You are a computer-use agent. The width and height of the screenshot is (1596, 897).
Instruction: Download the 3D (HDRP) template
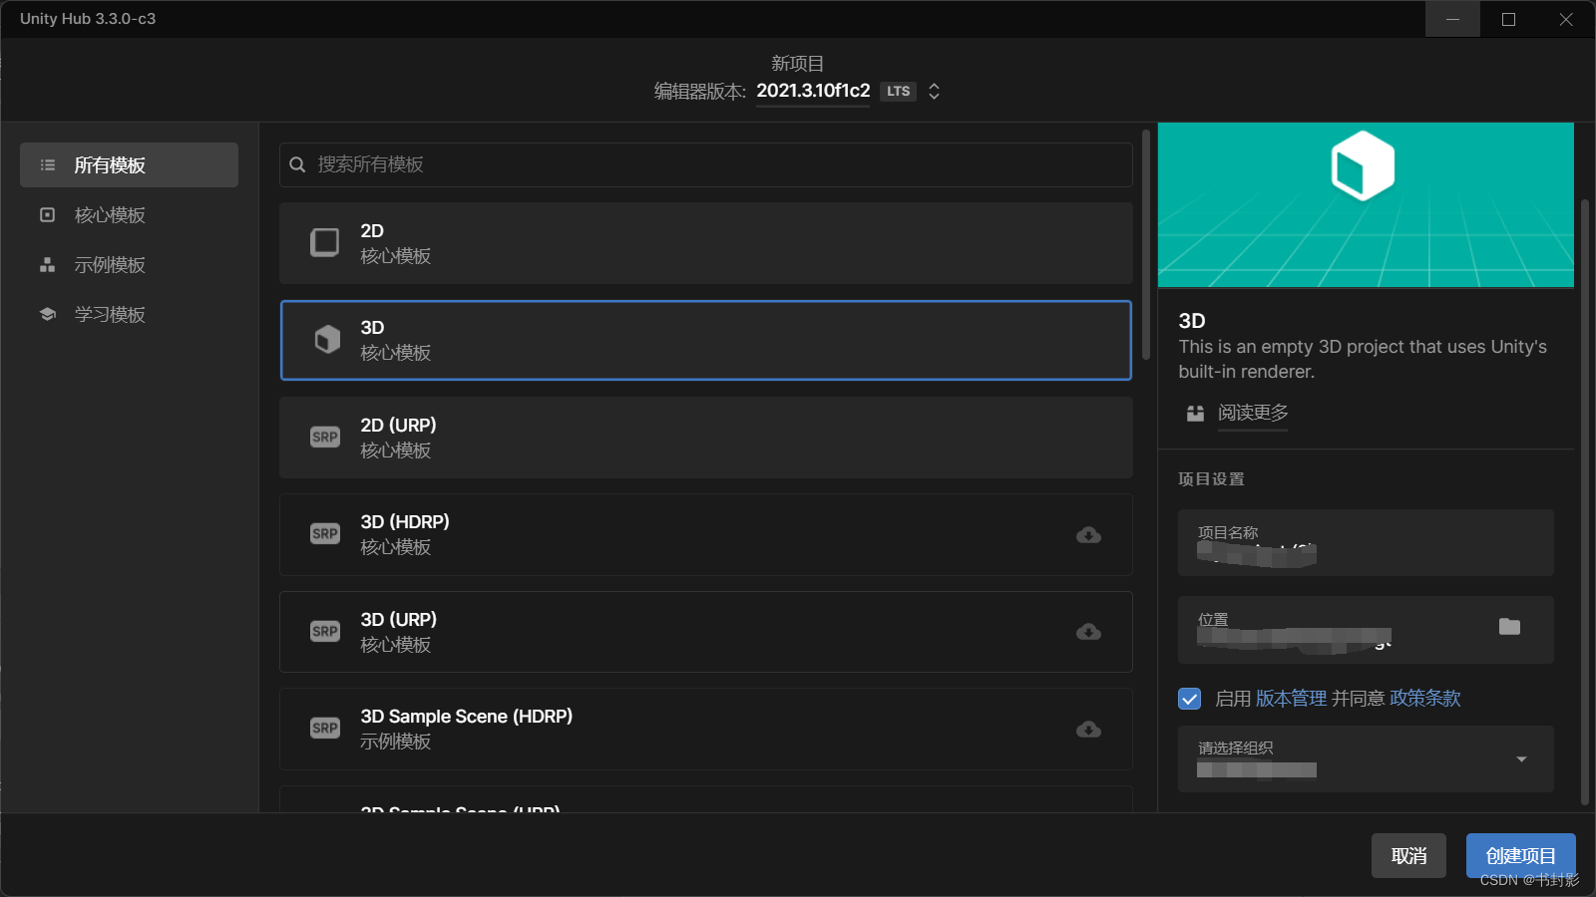[x=1088, y=535]
